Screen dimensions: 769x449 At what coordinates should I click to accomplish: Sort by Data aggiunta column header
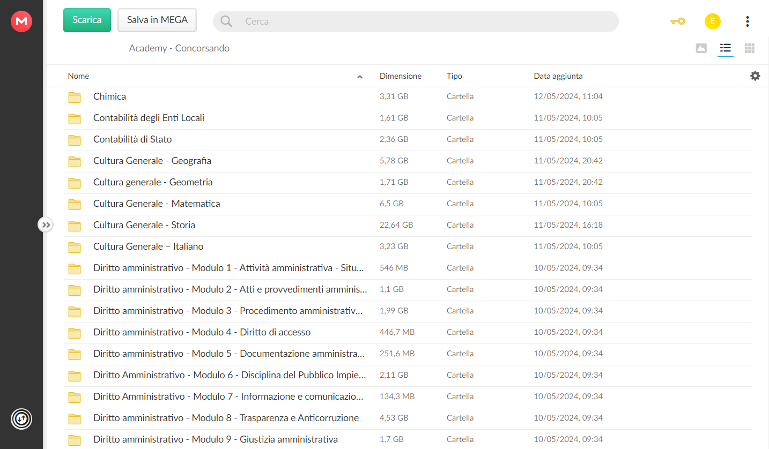(x=558, y=76)
